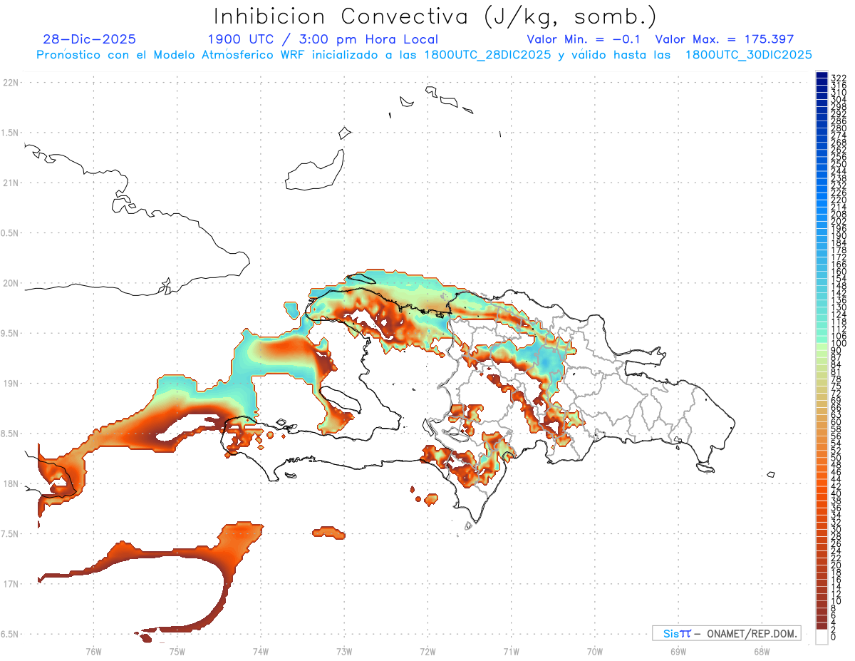Viewport: 855px width, 661px height.
Task: Click the 'ONAMET/REP.DOM.' credit text
Action: [x=752, y=633]
